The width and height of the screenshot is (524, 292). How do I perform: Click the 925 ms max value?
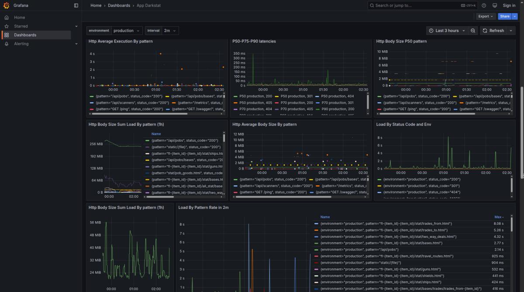pyautogui.click(x=497, y=256)
